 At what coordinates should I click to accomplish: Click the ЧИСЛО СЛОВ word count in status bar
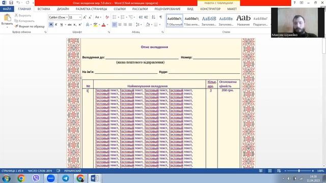[40, 171]
